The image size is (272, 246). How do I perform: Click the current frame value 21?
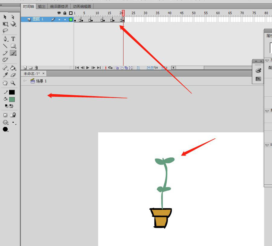[x=138, y=68]
